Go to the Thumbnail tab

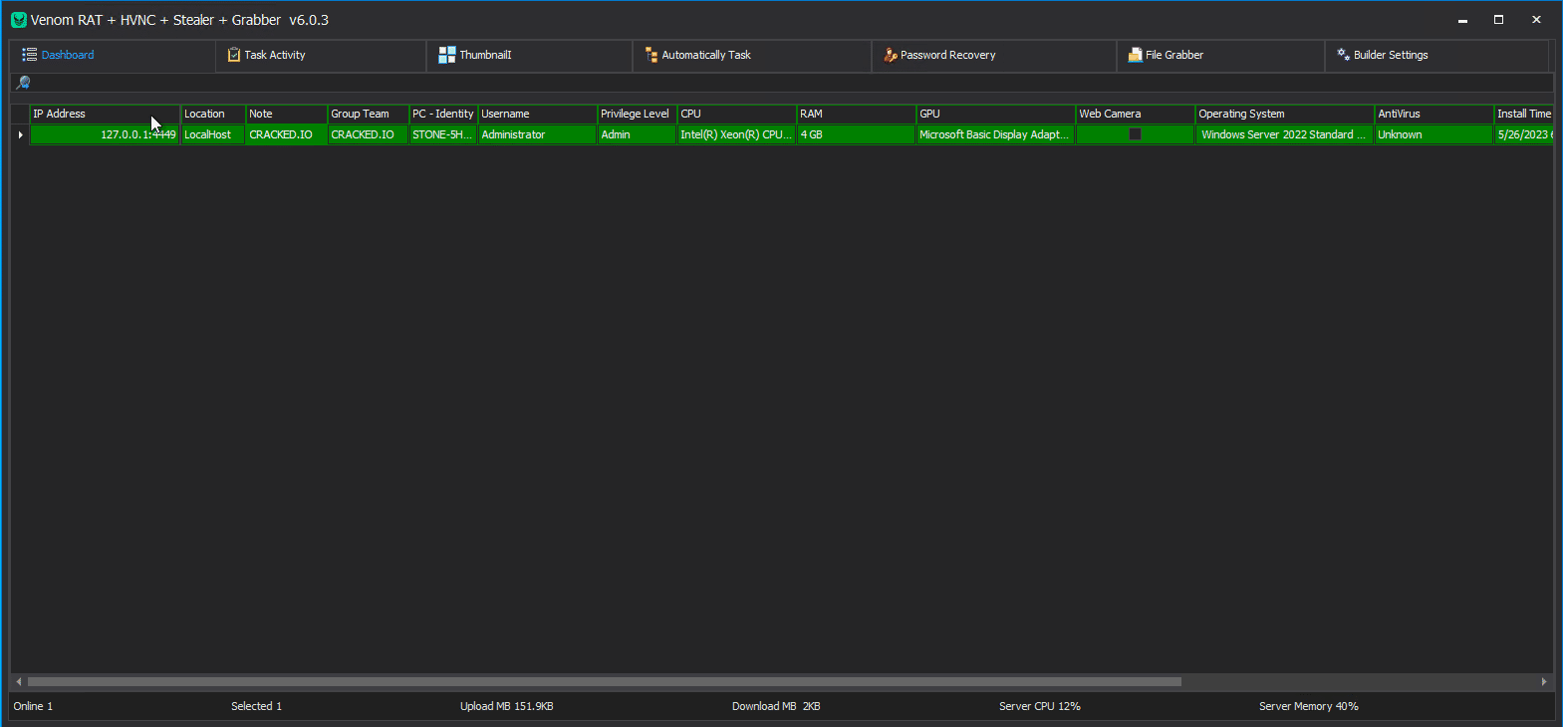pos(529,55)
